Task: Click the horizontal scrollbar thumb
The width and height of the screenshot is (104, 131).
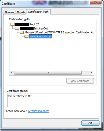Action: click(x=48, y=73)
